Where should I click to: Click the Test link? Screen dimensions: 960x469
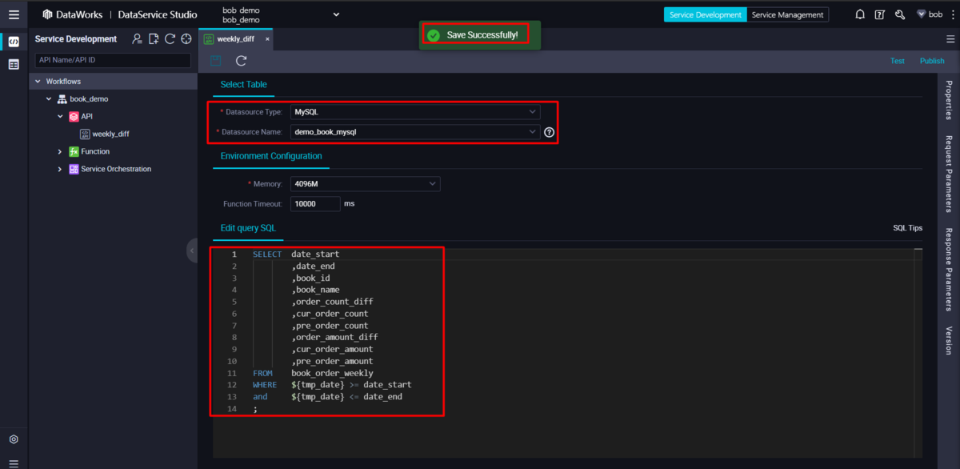[x=898, y=61]
